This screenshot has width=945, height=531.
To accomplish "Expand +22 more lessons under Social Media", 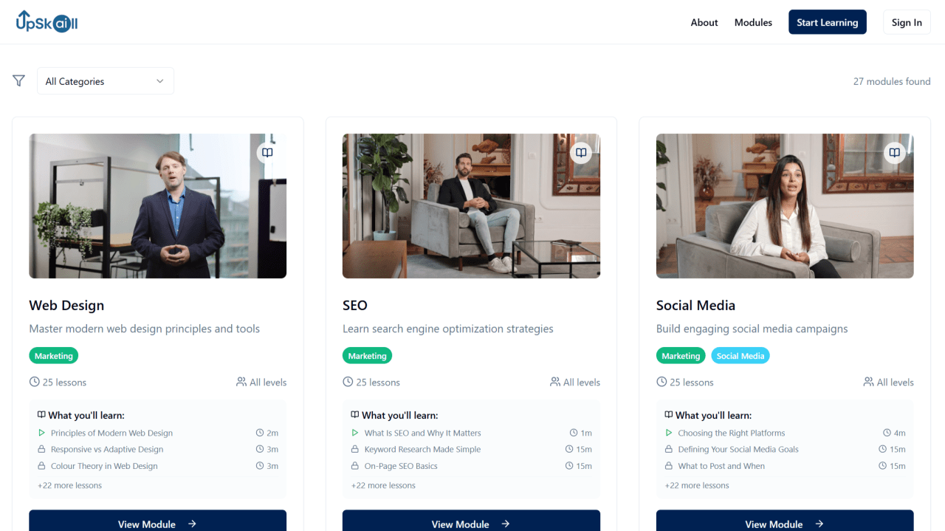I will pos(697,485).
